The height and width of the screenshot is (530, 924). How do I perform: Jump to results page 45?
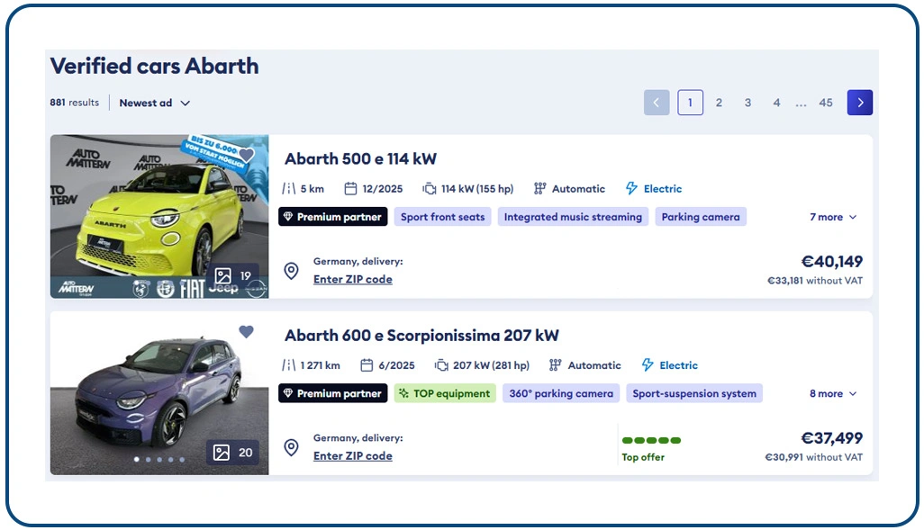tap(826, 103)
